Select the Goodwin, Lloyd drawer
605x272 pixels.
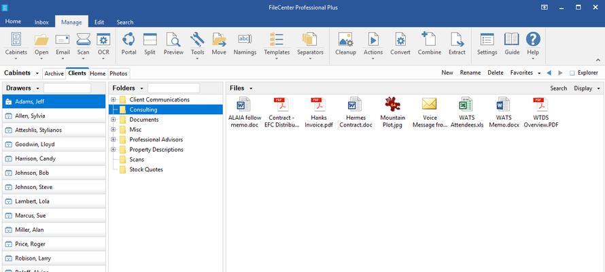tap(54, 144)
